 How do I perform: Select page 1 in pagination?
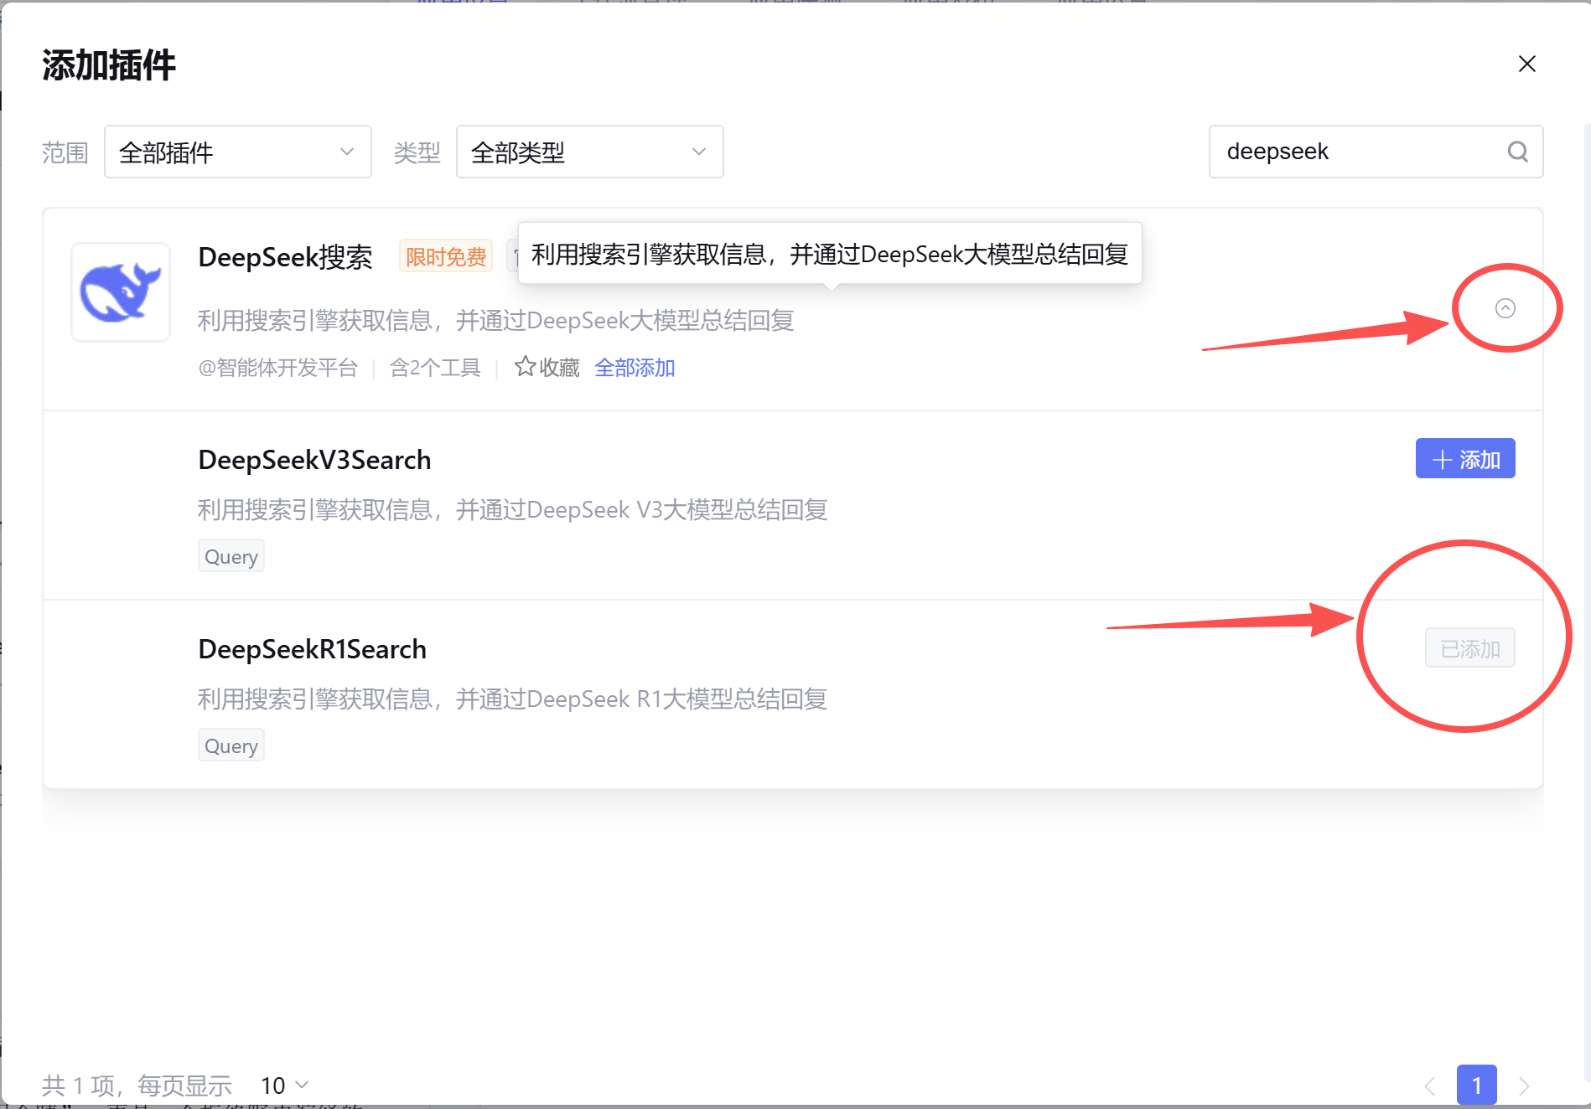(x=1476, y=1086)
